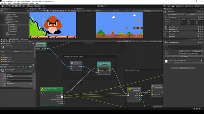Select the Rotate tool in toolbar
Viewport: 204px width, 114px height.
(10, 6)
